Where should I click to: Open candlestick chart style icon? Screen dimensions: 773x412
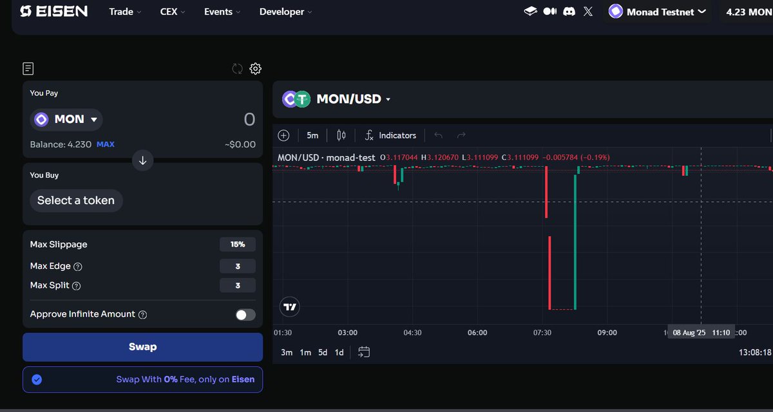[x=341, y=135]
